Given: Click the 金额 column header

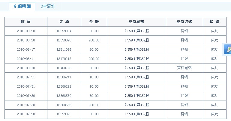Looking at the screenshot, I should click(x=94, y=22).
